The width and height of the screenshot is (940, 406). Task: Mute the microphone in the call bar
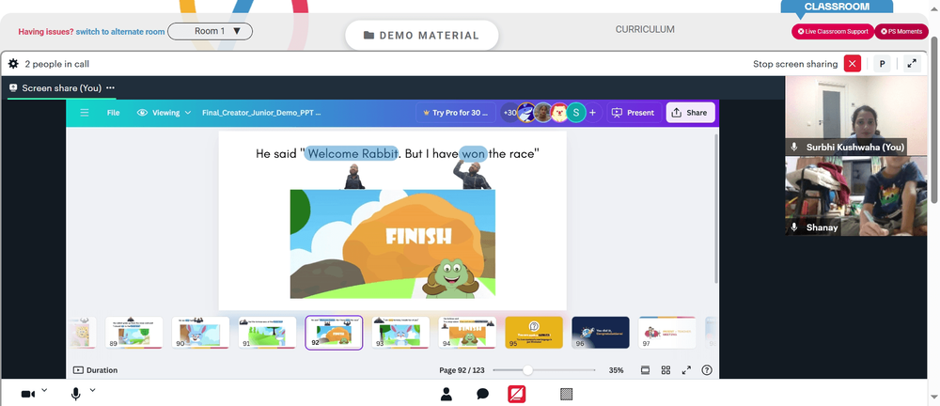[76, 394]
